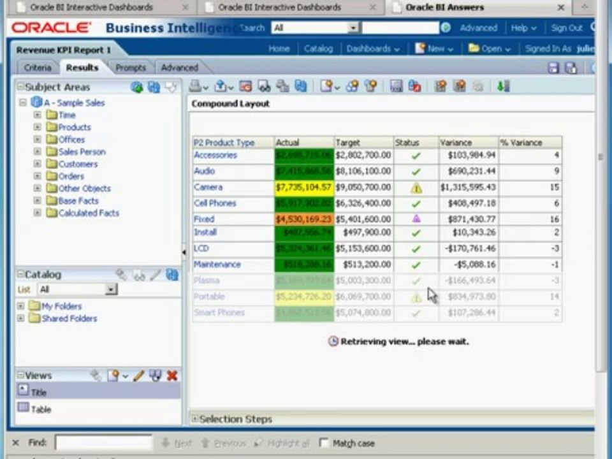
Task: Click the Catalog link in the header
Action: pyautogui.click(x=319, y=49)
